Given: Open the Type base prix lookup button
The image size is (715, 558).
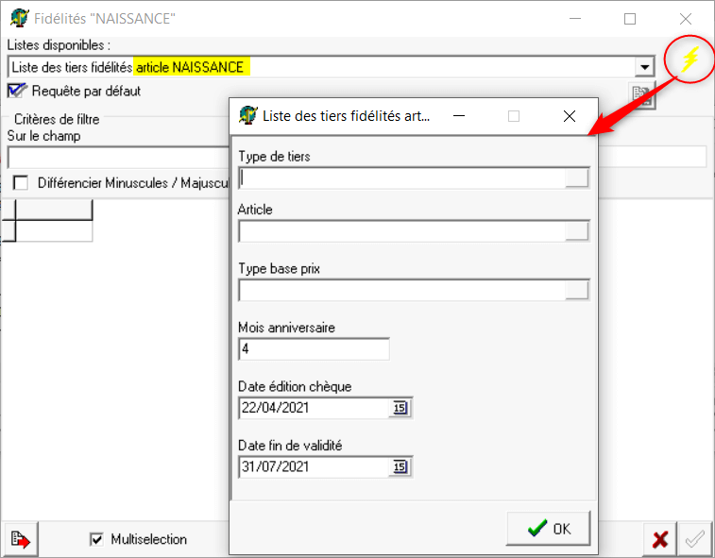Looking at the screenshot, I should pos(576,291).
